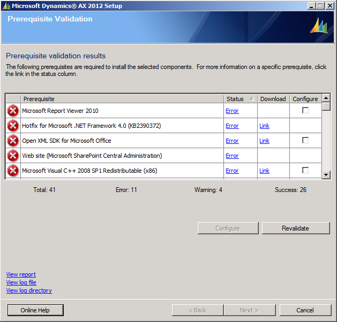Image resolution: width=337 pixels, height=322 pixels.
Task: Open Error link for SharePoint Central Administration
Action: pos(232,156)
